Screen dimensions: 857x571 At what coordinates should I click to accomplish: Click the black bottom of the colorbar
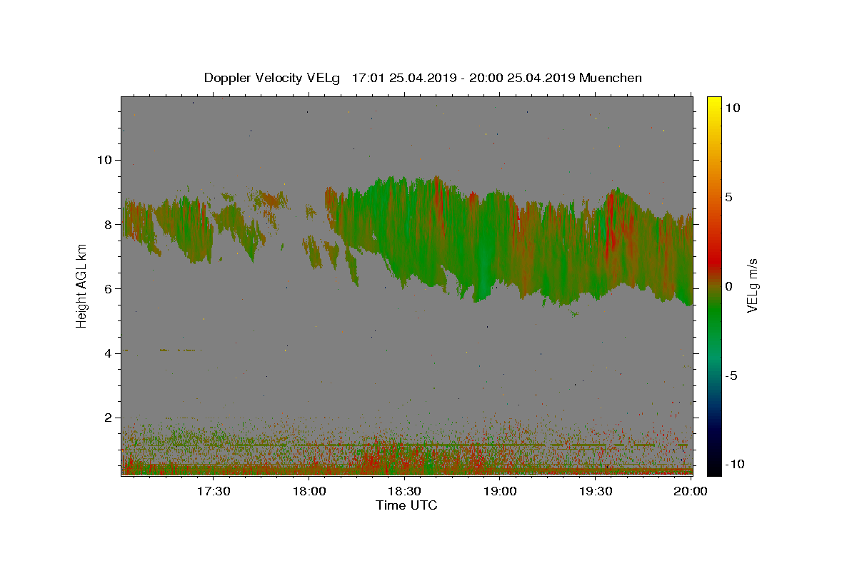(714, 468)
